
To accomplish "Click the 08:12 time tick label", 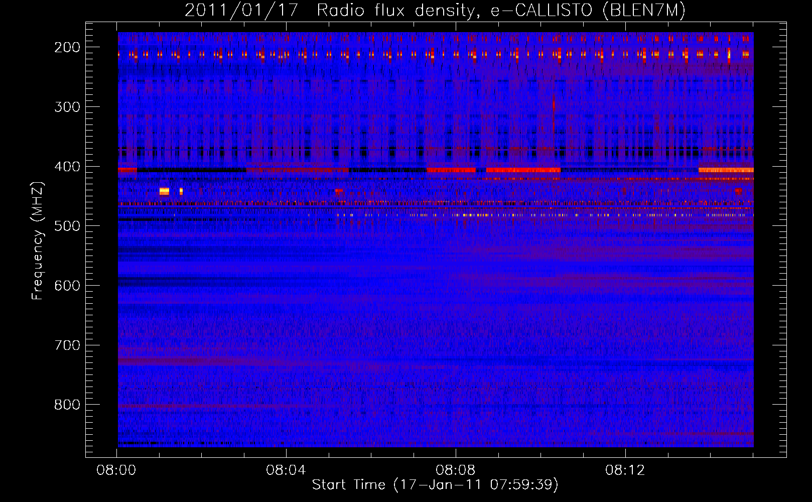I will click(625, 470).
